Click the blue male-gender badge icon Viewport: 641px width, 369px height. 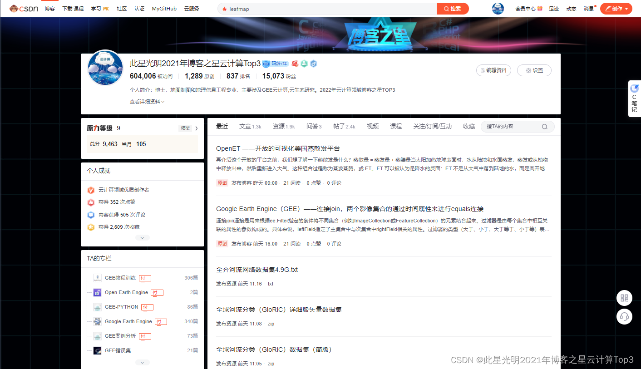[x=313, y=64]
